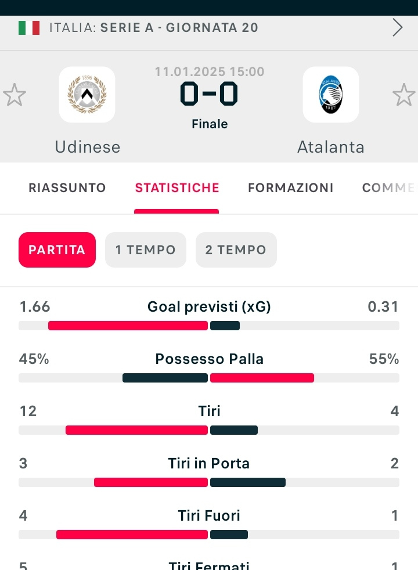Select the Partita stats filter

coord(57,250)
